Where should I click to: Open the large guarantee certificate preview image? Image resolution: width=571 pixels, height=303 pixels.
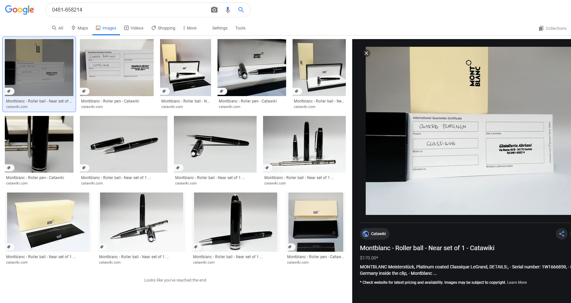(468, 131)
